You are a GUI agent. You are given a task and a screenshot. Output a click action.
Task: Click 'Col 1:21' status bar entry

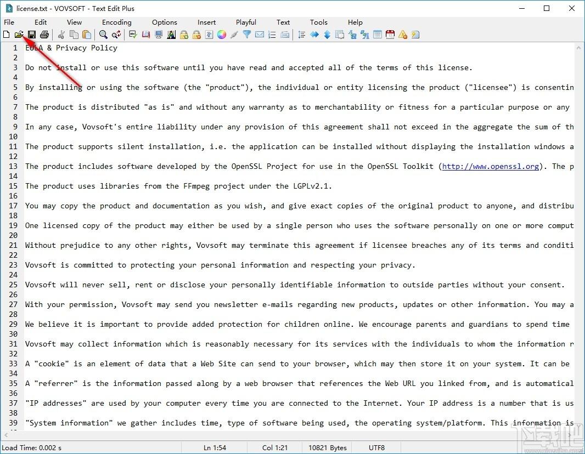click(275, 447)
